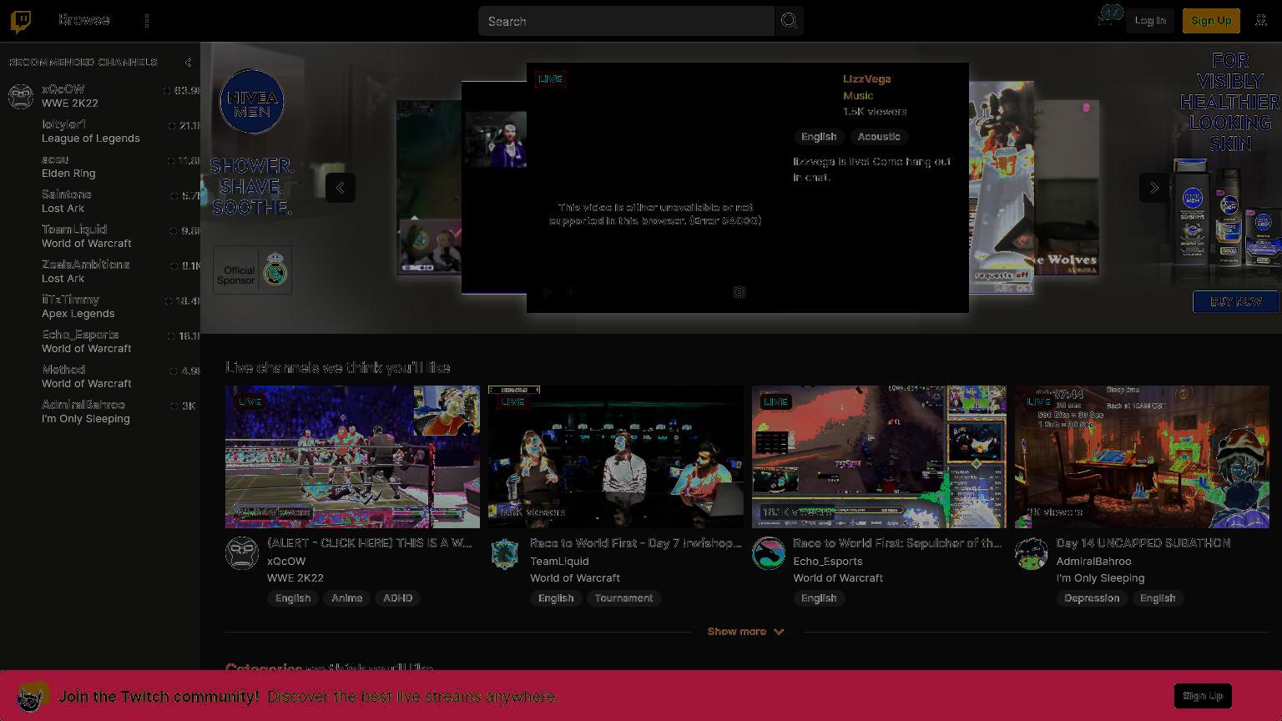This screenshot has height=721, width=1282.
Task: Open the three-dot more menu beside Browse
Action: 147,21
